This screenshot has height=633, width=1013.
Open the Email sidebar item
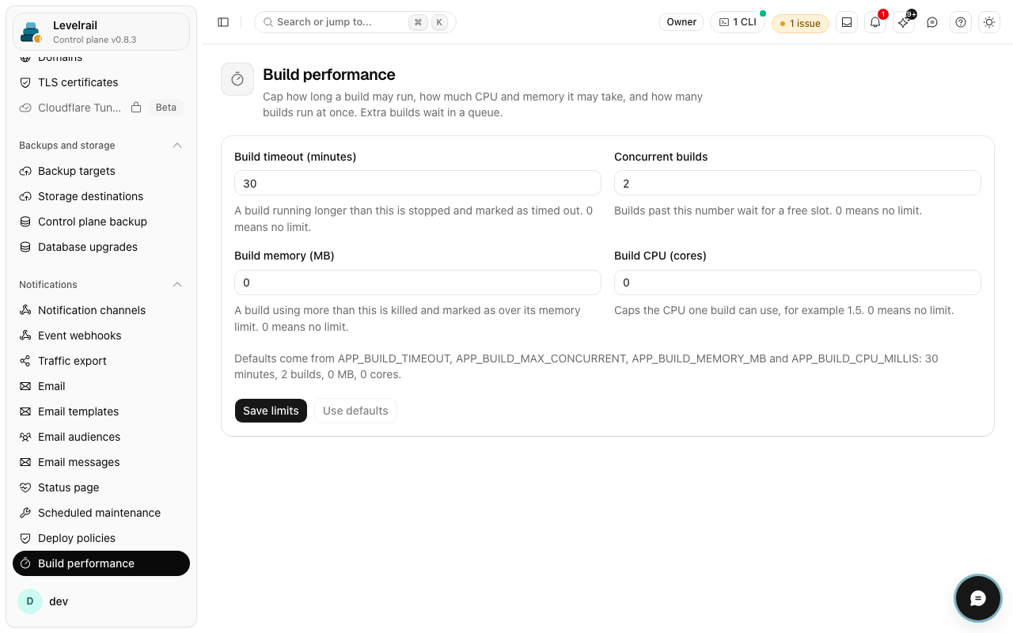tap(101, 386)
